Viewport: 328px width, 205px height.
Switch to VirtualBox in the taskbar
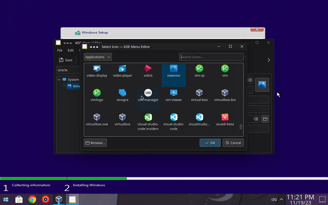pos(59,199)
